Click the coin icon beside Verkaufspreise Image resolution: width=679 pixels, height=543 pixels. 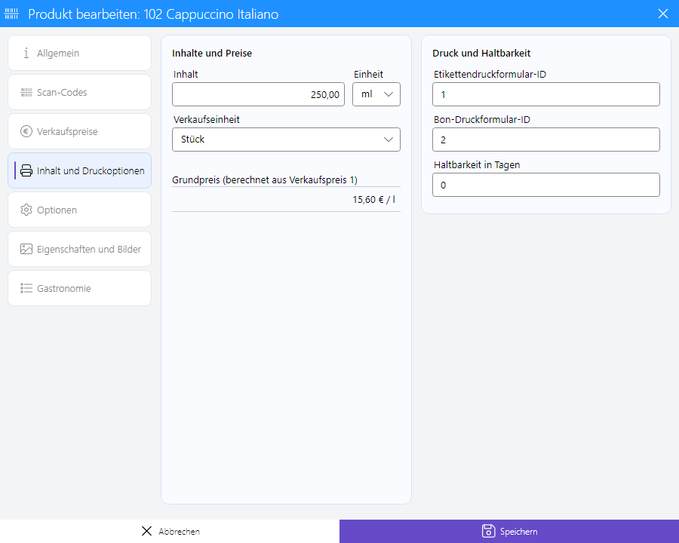(x=26, y=131)
